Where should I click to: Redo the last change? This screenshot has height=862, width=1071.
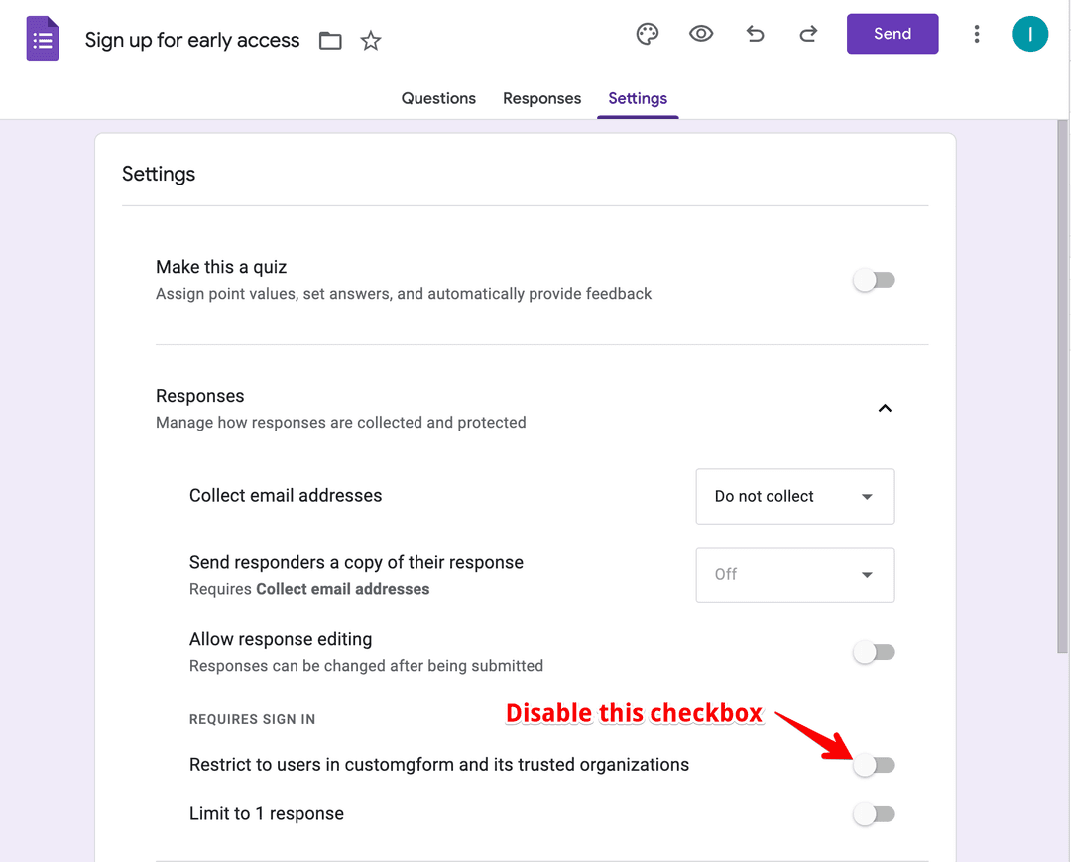808,33
